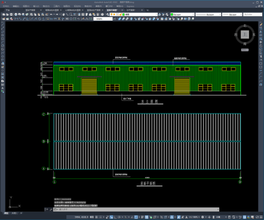Switch to the Model layout tab
The image size is (264, 220).
tap(7, 213)
